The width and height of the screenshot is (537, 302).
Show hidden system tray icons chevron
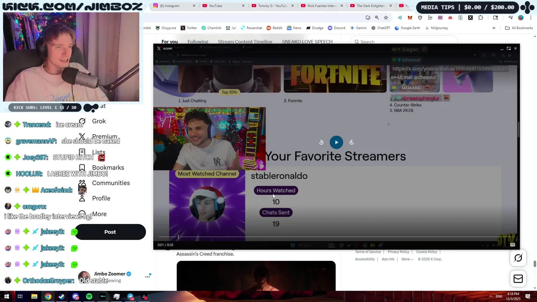point(490,297)
